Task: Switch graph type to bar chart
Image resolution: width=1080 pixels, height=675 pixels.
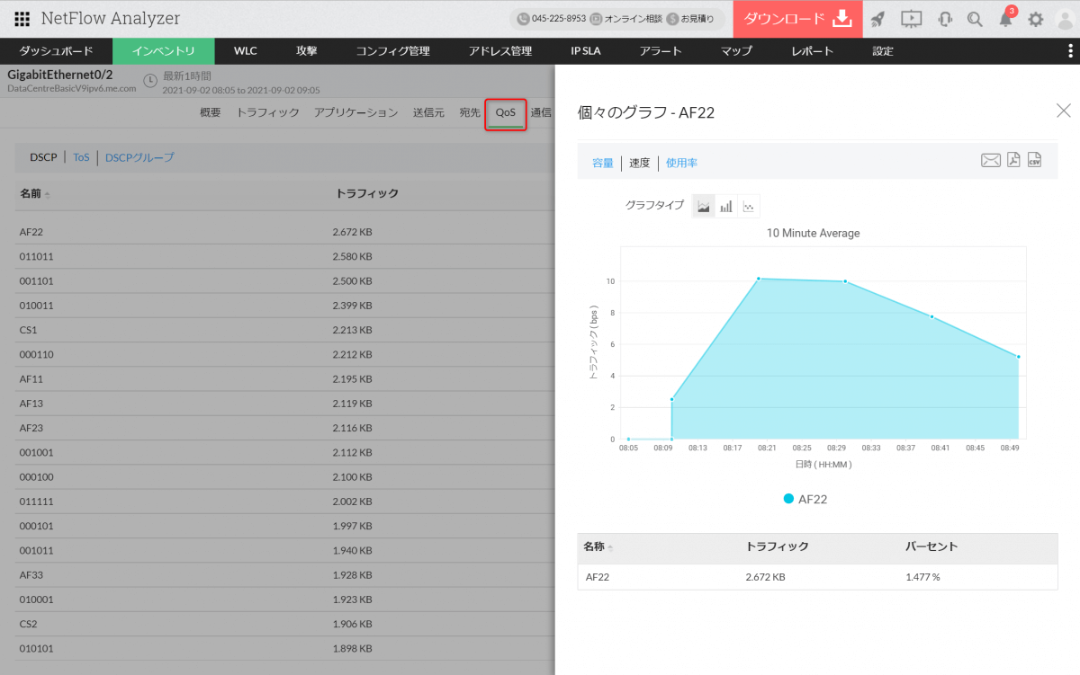Action: [x=725, y=207]
